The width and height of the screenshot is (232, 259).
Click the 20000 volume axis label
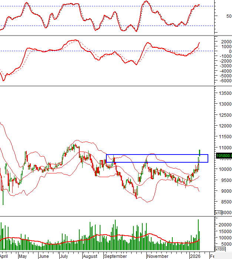click(224, 225)
